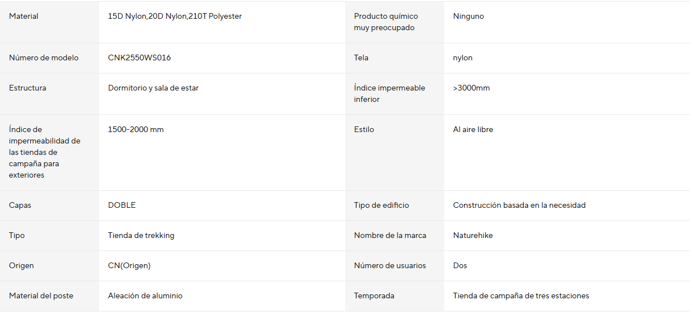Click the Material label cell

(24, 17)
